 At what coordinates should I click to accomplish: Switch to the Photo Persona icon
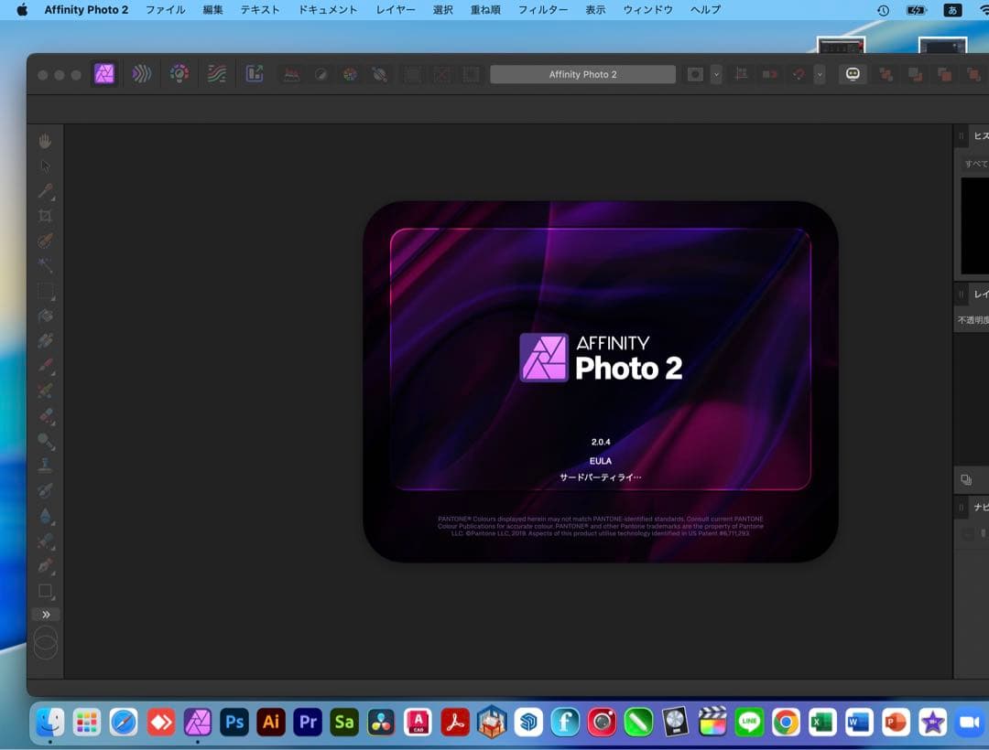click(104, 74)
